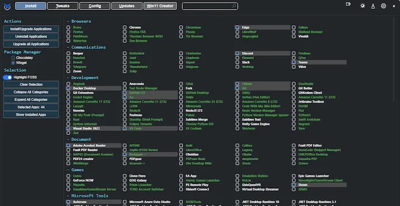Click Selected Apps: 44 button

coord(31,107)
